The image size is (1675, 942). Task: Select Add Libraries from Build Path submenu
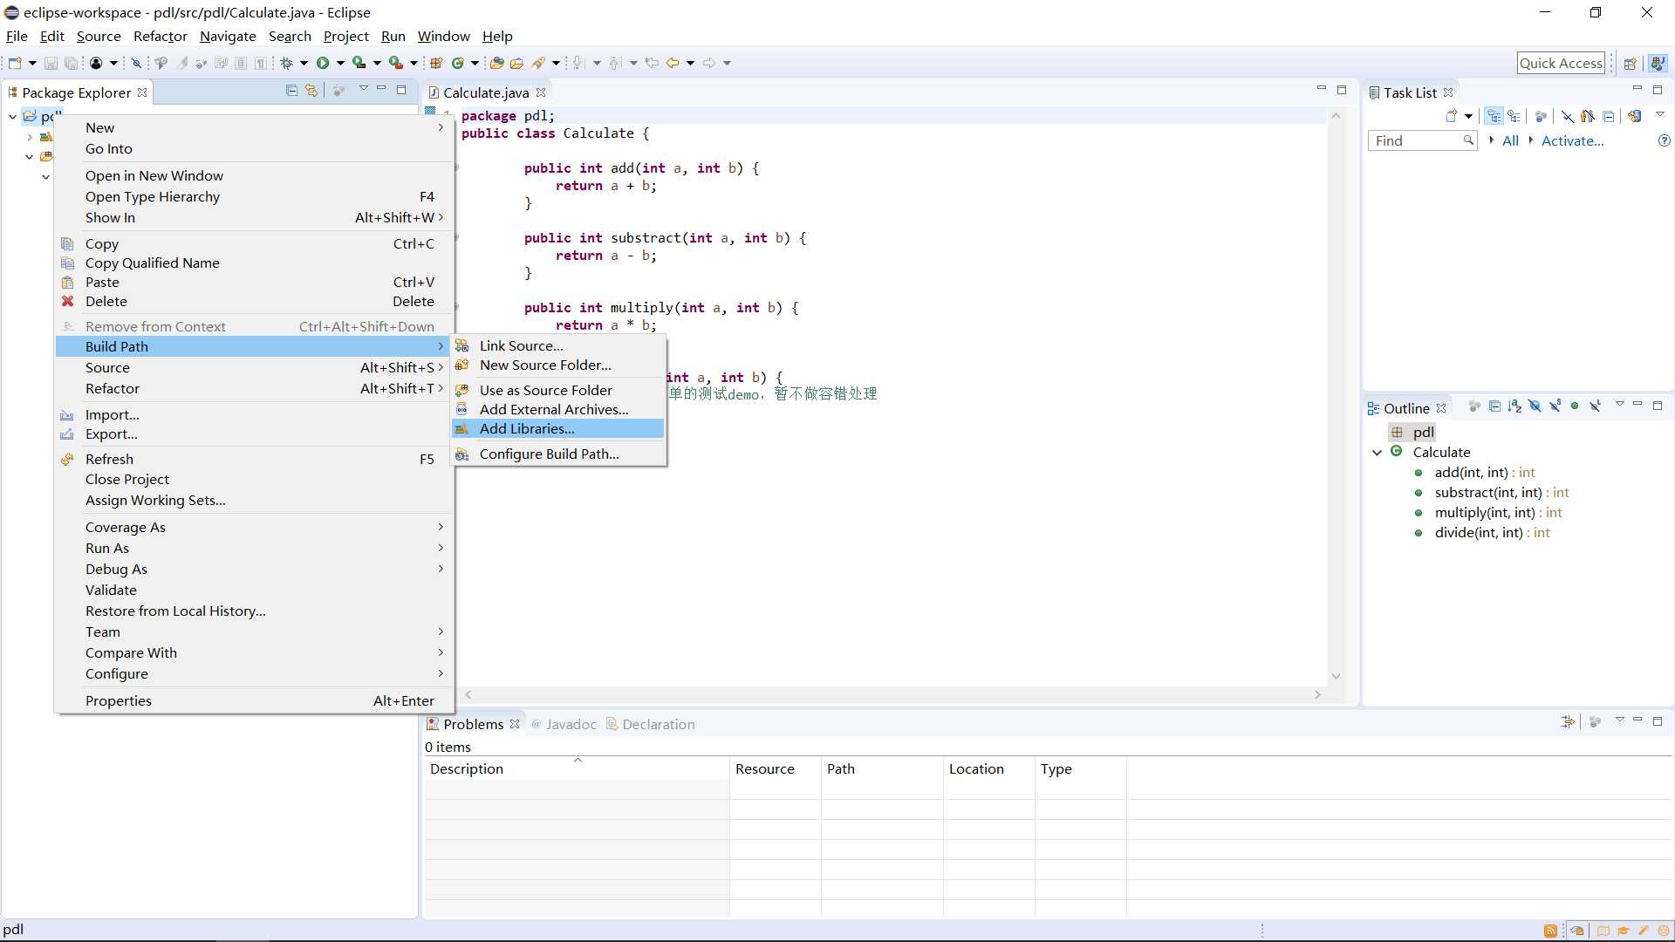(528, 428)
